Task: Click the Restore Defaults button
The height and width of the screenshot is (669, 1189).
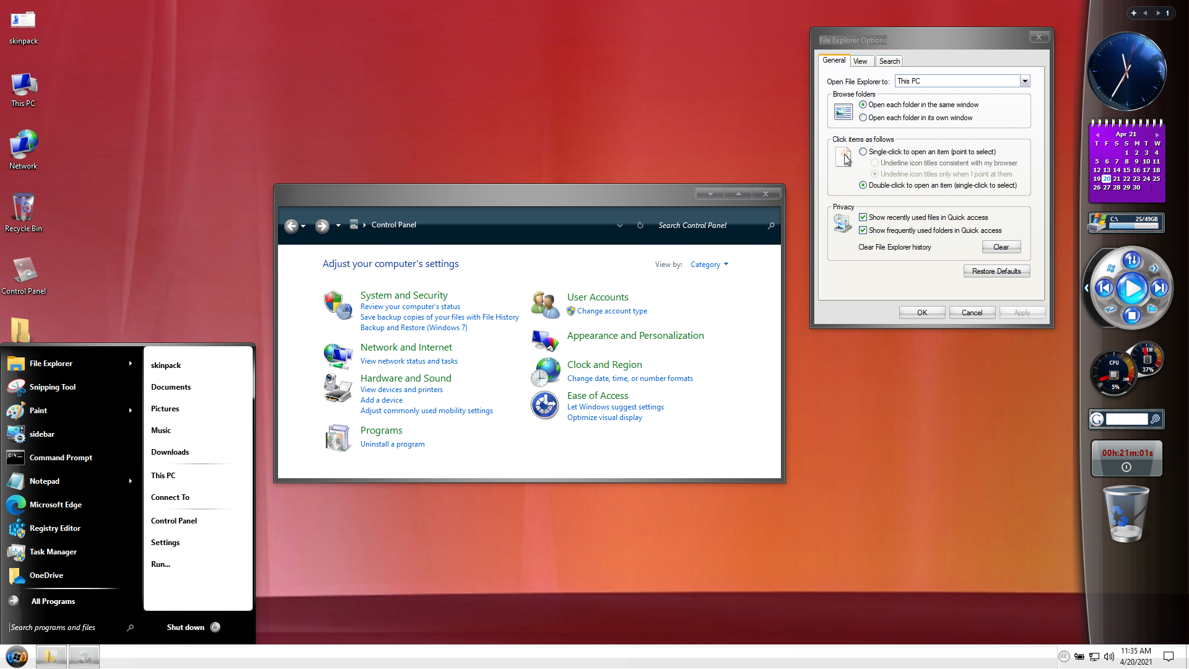Action: click(996, 271)
